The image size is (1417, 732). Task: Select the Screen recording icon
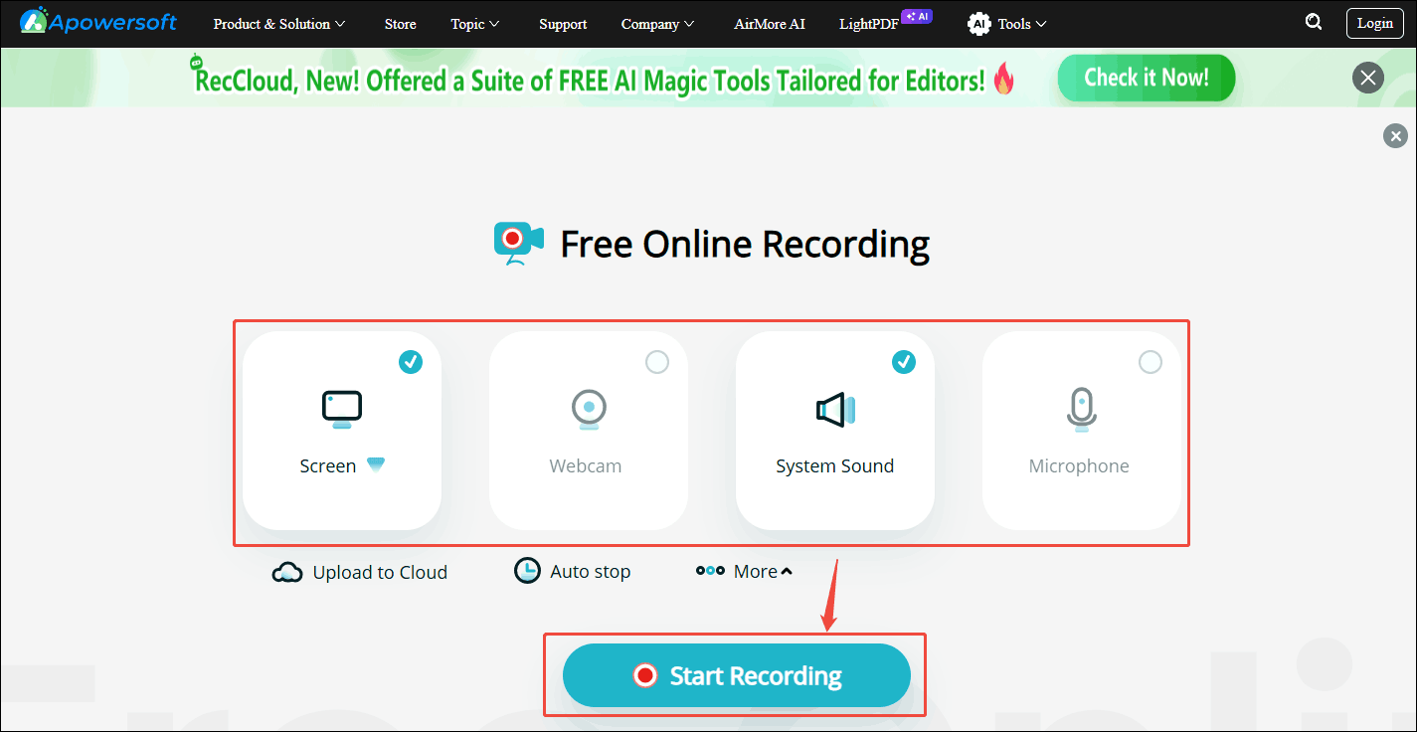click(341, 408)
